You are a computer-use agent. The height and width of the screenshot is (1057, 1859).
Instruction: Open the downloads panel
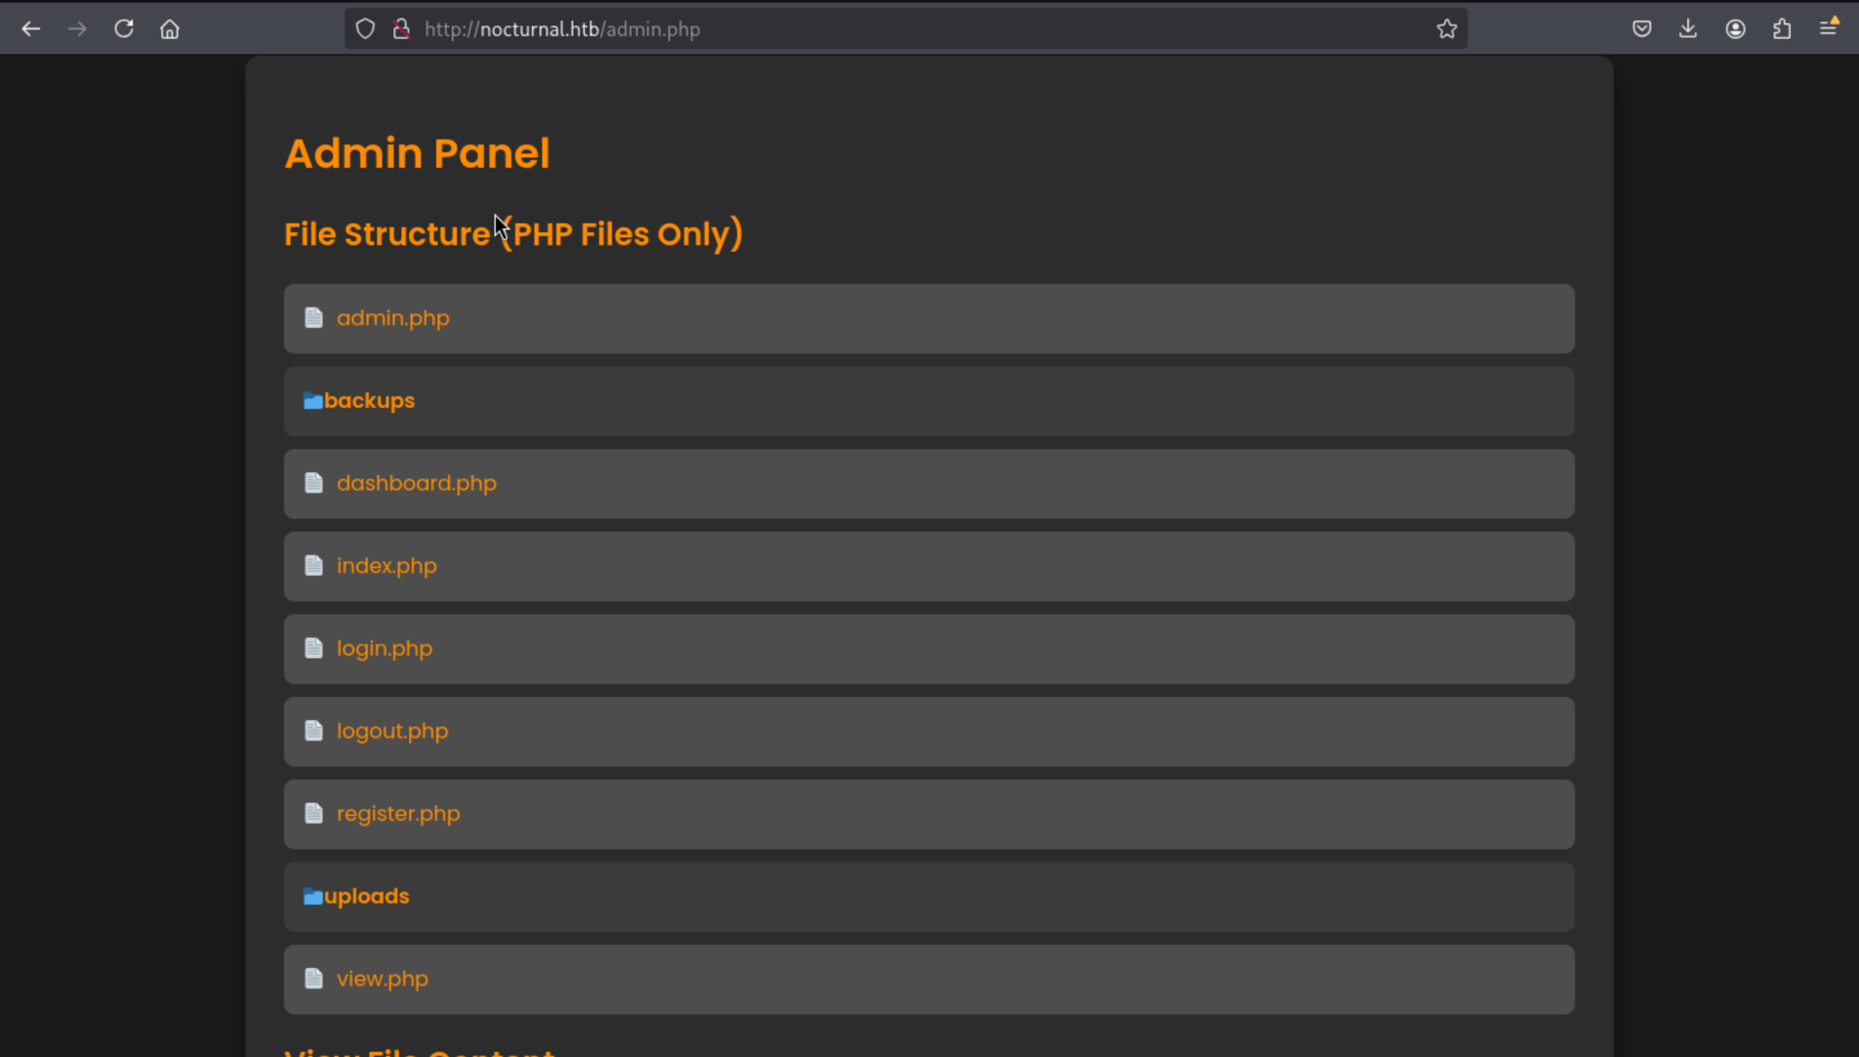[1689, 29]
